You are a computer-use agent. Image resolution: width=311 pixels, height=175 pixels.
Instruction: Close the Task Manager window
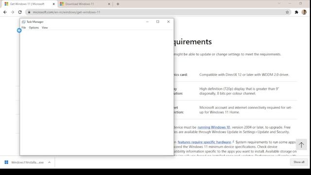click(169, 21)
